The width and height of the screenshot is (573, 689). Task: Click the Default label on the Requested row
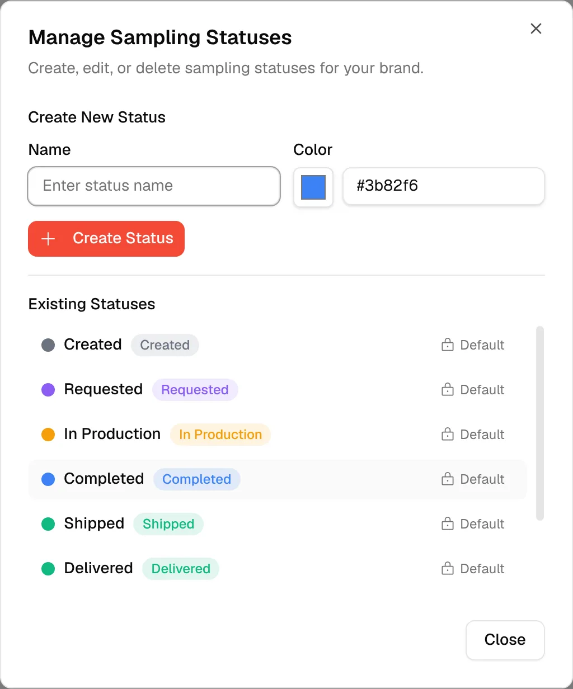(482, 390)
